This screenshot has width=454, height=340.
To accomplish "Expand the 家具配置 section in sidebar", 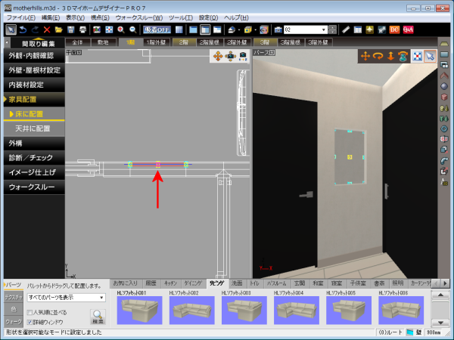I will coord(33,99).
